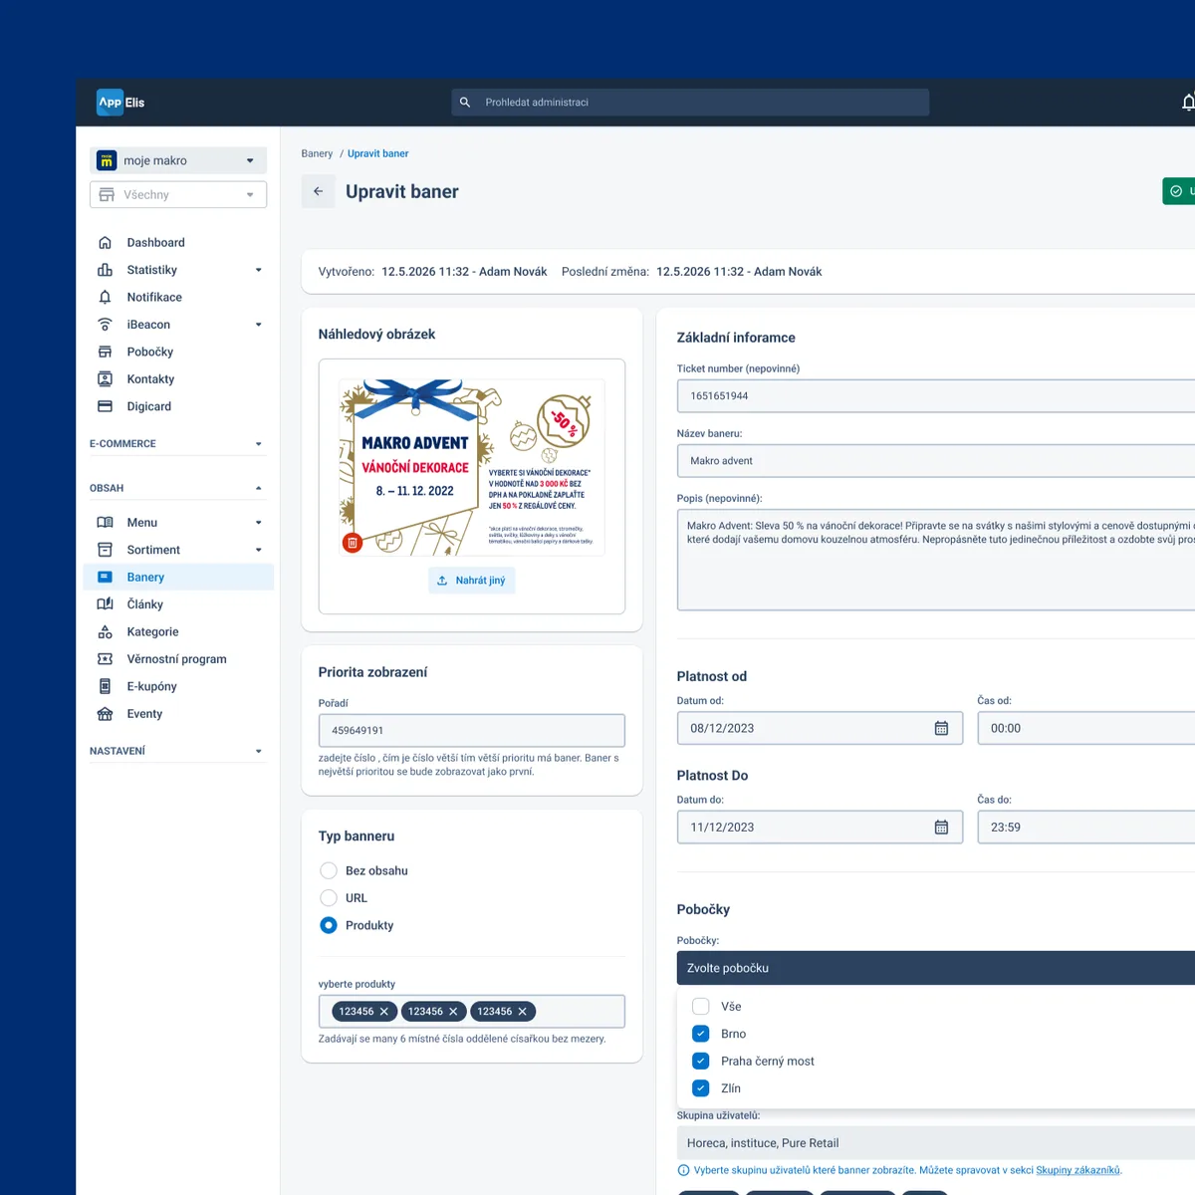The image size is (1195, 1195).
Task: Open the Zvolte pobočku dropdown
Action: tap(936, 968)
